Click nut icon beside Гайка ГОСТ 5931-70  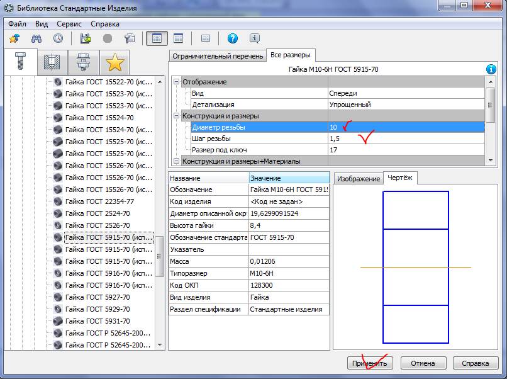pyautogui.click(x=57, y=321)
